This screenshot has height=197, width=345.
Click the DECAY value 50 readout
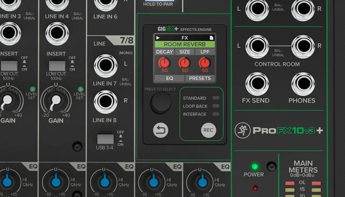click(x=164, y=70)
